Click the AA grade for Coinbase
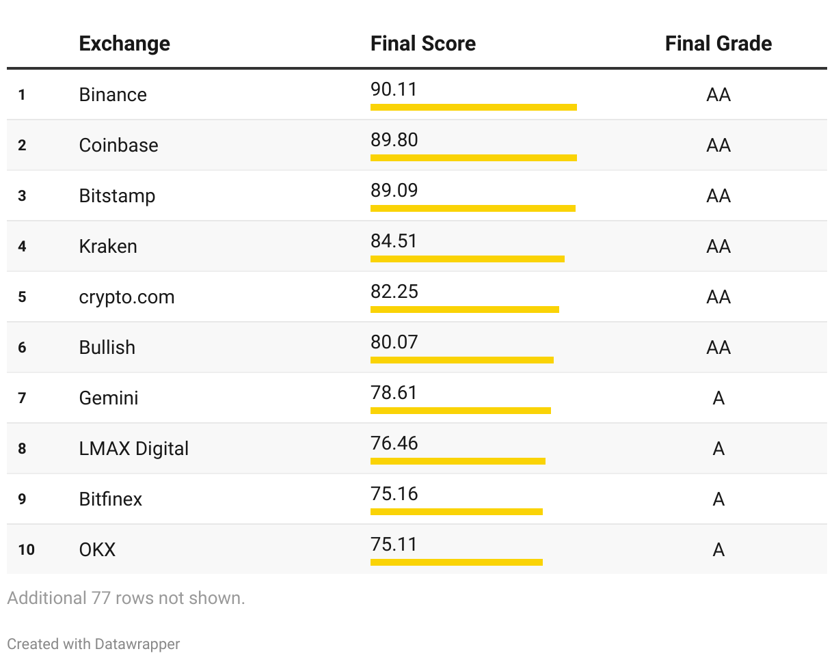Screen dimensions: 834x660 (718, 145)
